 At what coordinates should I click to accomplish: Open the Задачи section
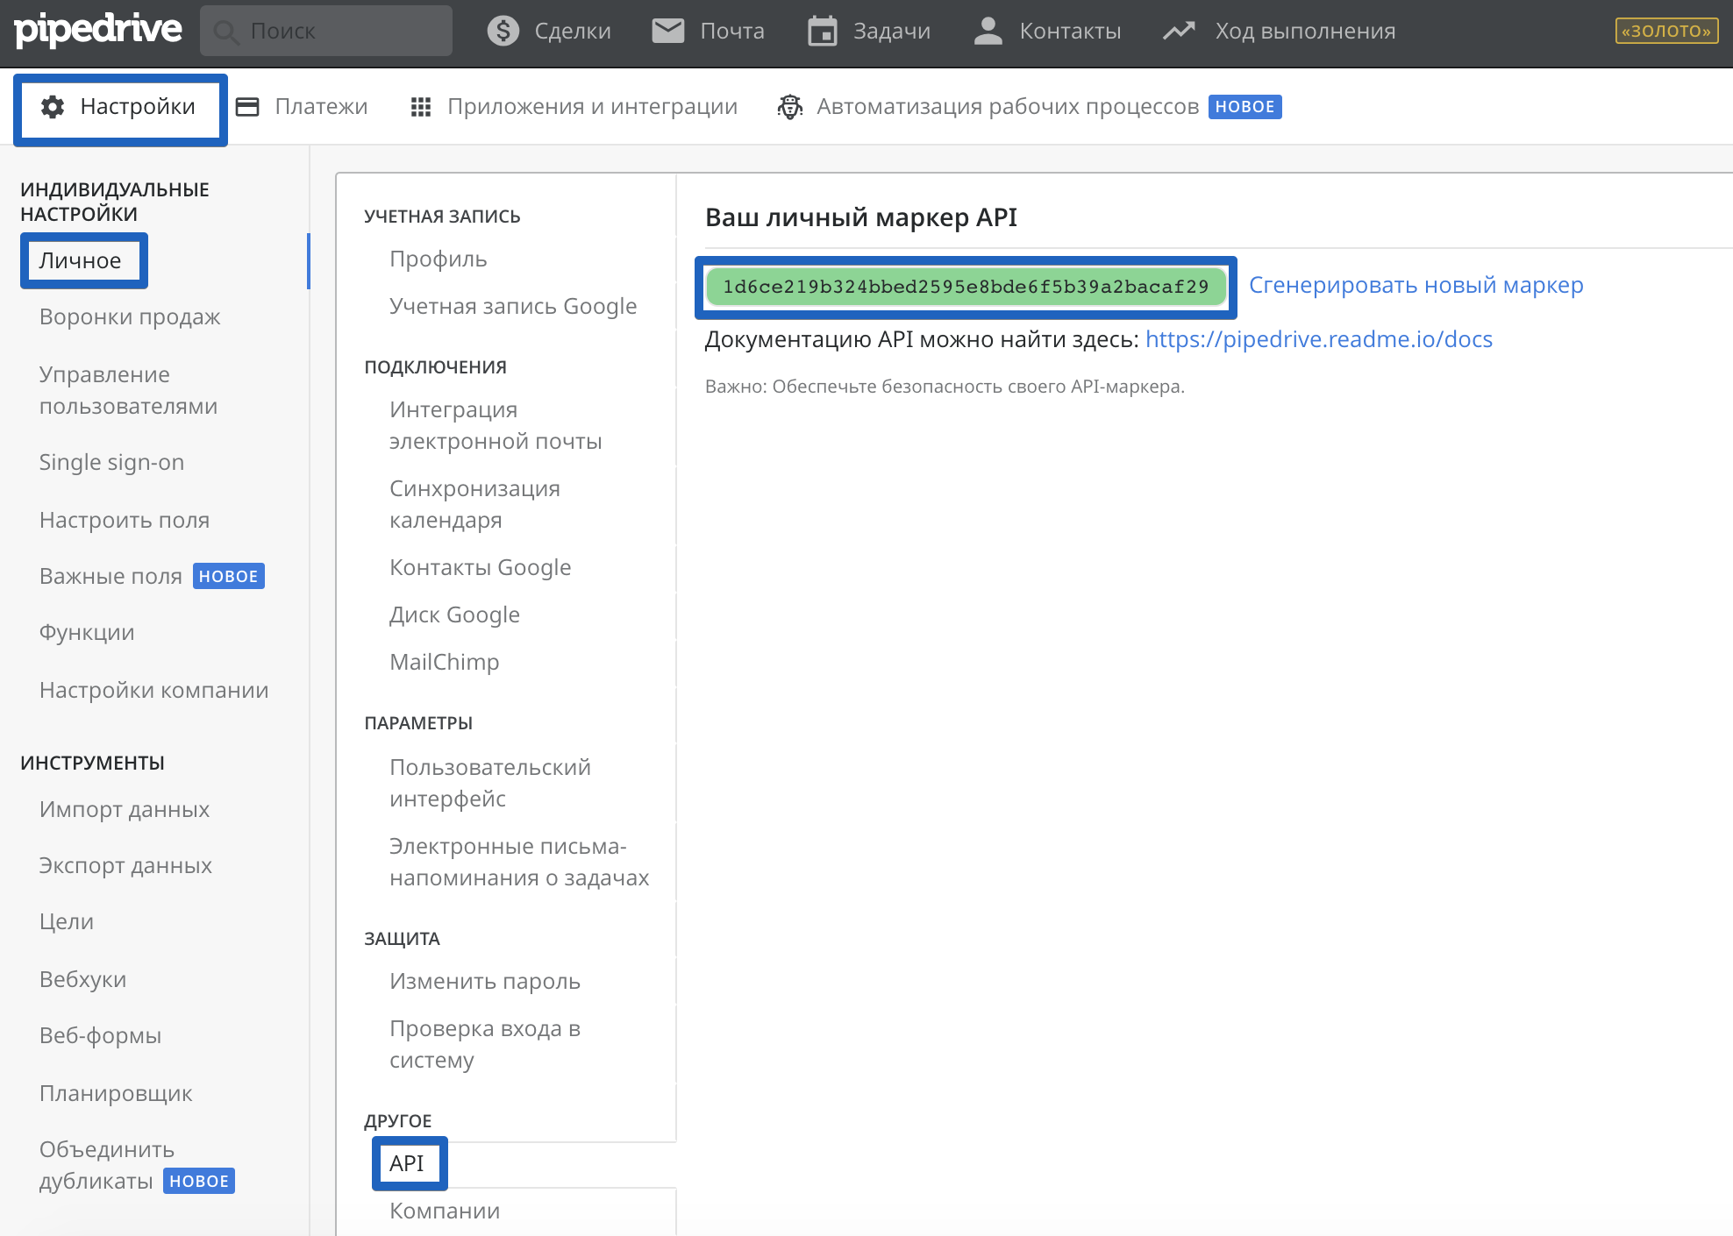[x=892, y=31]
